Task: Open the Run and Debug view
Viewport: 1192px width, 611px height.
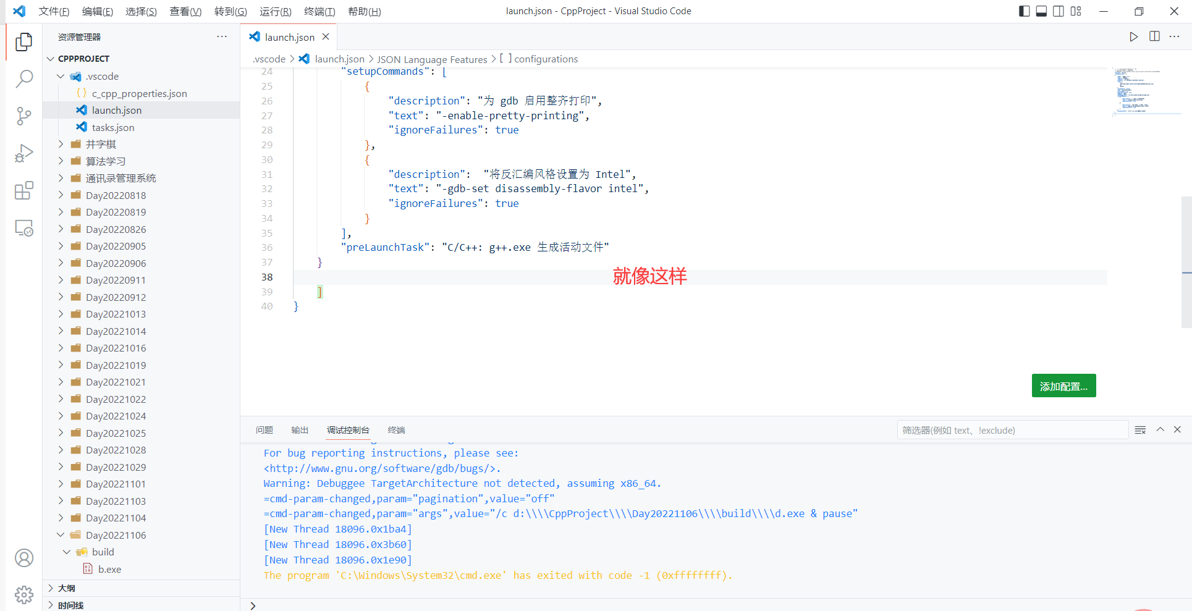Action: pos(23,153)
